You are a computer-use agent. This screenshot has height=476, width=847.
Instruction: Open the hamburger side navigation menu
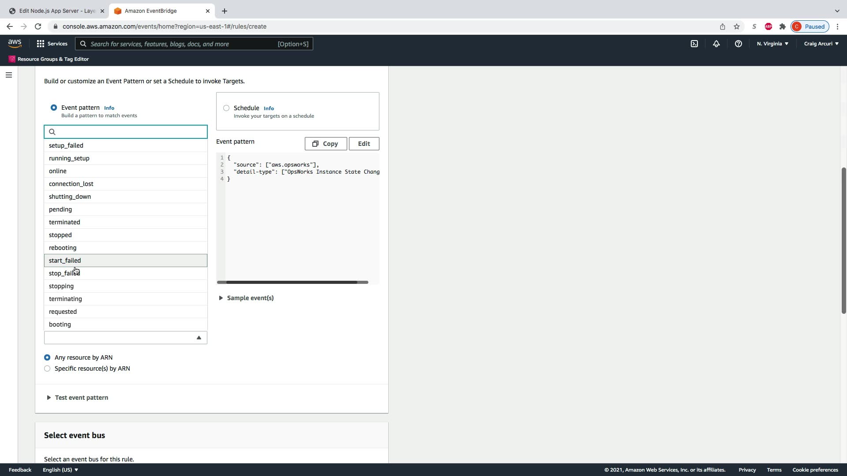tap(8, 75)
